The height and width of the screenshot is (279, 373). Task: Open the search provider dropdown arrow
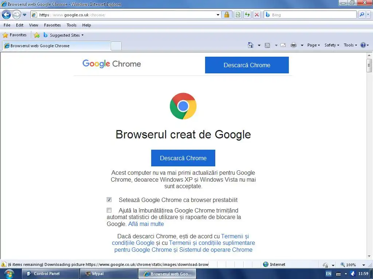(368, 15)
